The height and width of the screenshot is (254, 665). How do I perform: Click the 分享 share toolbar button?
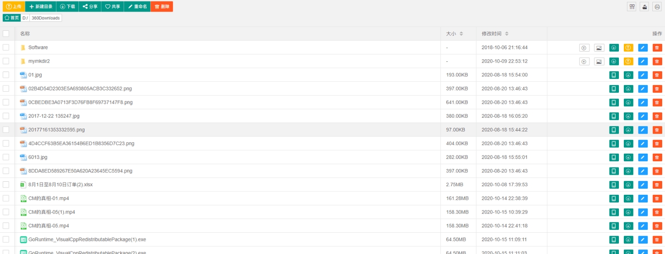(90, 7)
